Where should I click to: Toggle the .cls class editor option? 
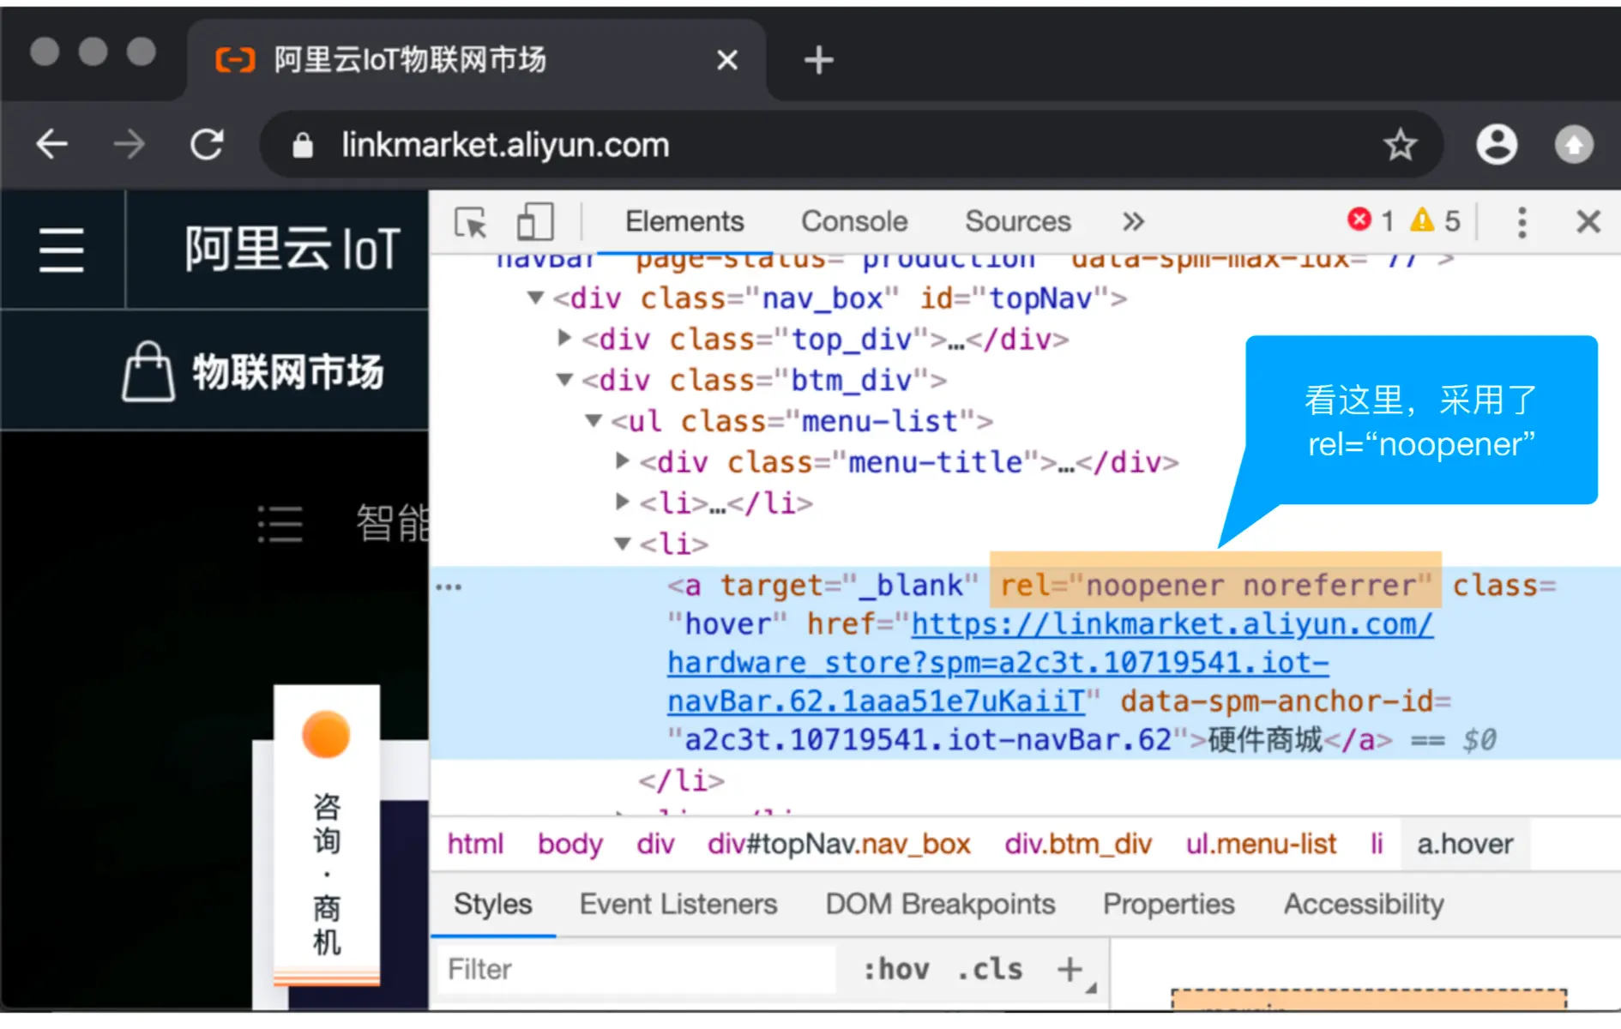990,969
